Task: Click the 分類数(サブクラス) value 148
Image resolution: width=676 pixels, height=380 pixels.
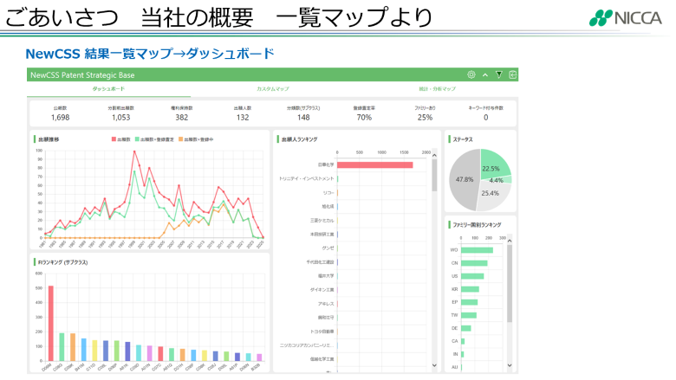Action: (x=303, y=118)
